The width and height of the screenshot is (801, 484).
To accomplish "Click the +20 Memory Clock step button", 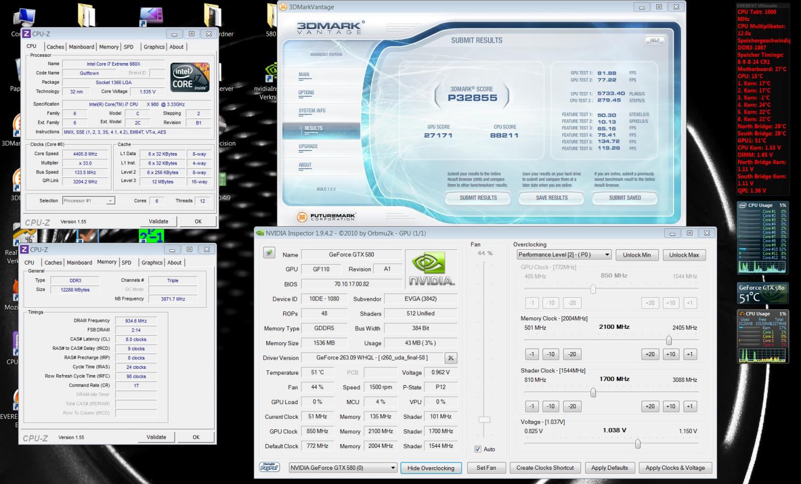I will pos(650,354).
